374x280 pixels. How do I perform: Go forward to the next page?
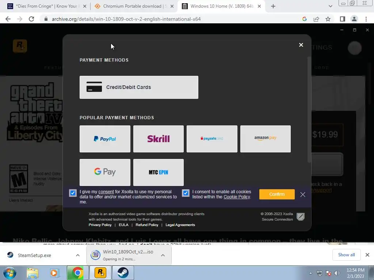tap(20, 19)
